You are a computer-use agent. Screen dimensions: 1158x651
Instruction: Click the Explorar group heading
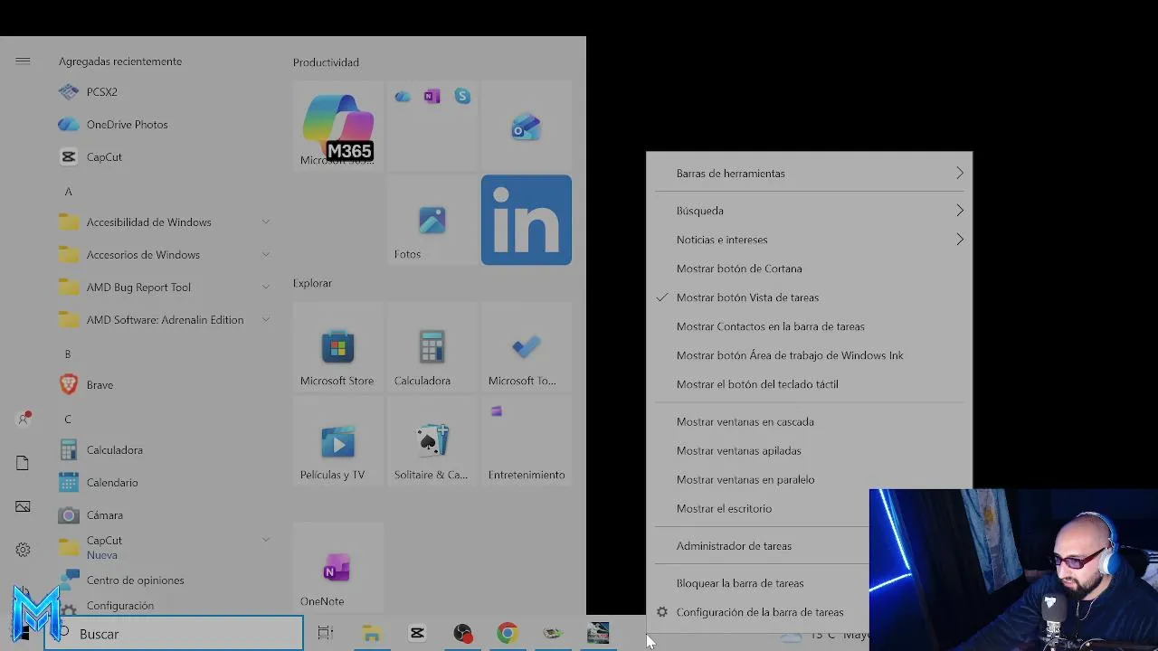coord(312,283)
